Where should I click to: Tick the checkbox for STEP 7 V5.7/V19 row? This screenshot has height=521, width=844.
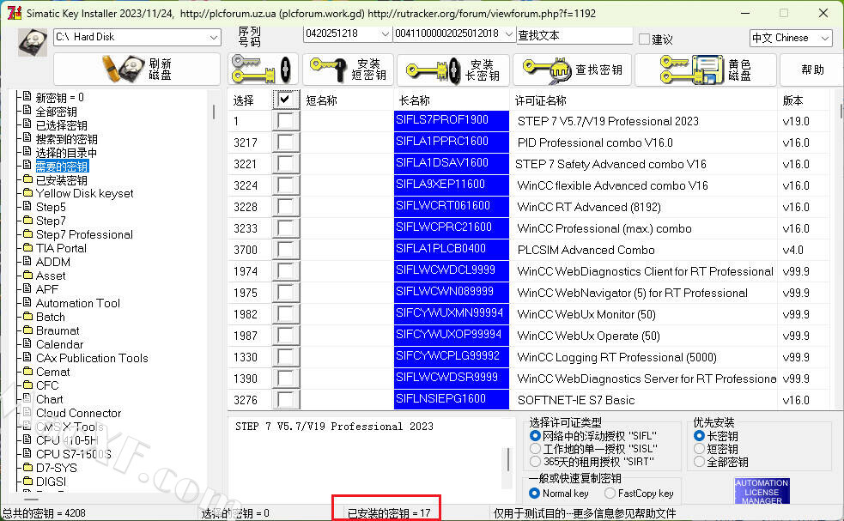(x=286, y=121)
